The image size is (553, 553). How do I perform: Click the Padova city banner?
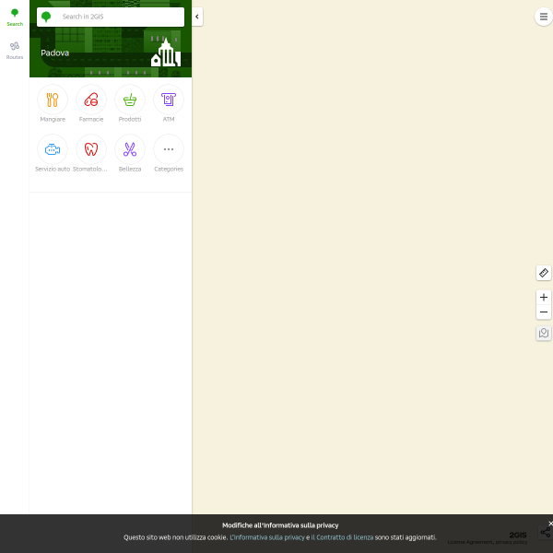[x=111, y=53]
